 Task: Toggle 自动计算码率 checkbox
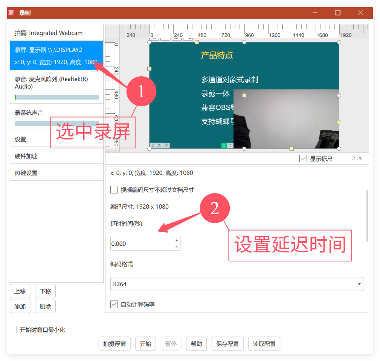[114, 304]
